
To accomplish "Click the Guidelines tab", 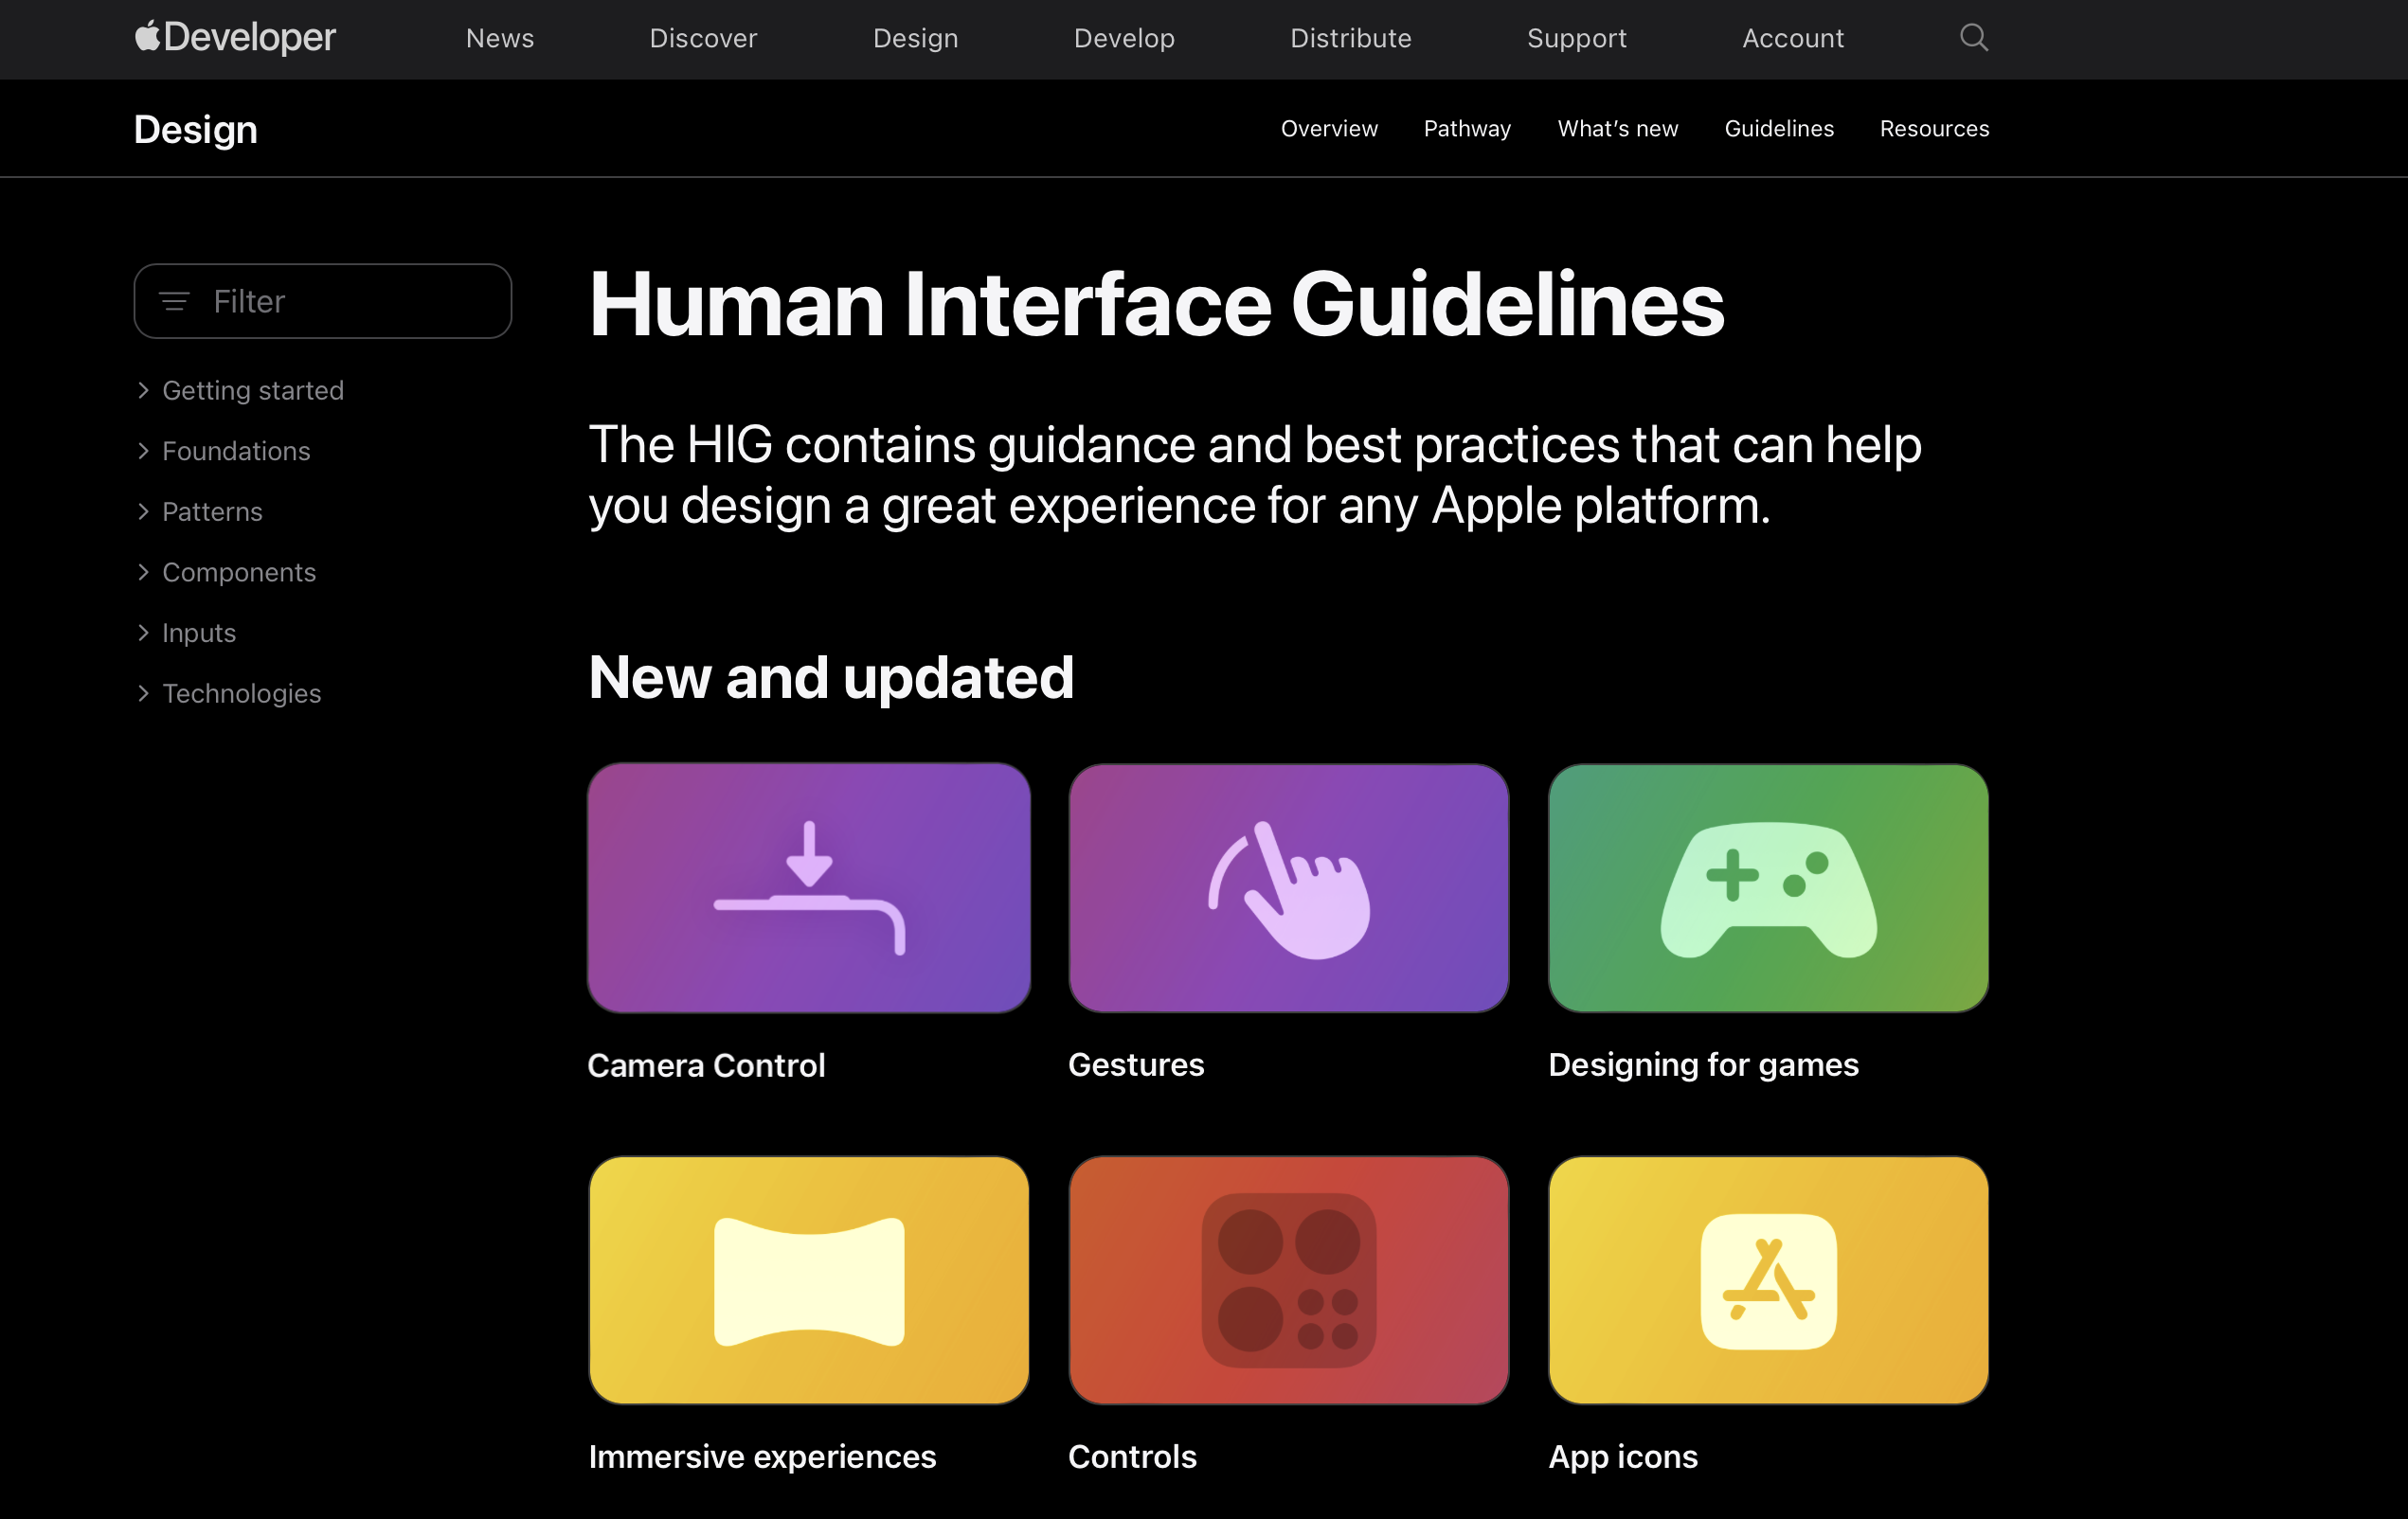I will click(x=1778, y=128).
